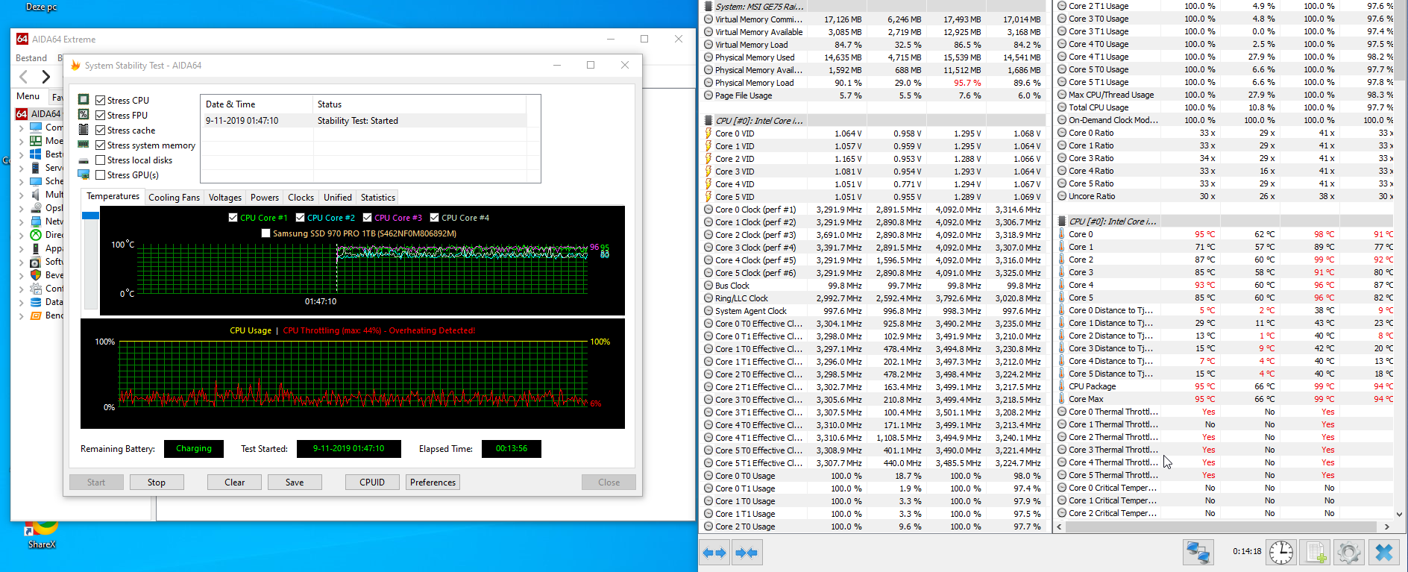Click the FPU percent icon beside Stress FPU
This screenshot has width=1408, height=572.
[84, 115]
